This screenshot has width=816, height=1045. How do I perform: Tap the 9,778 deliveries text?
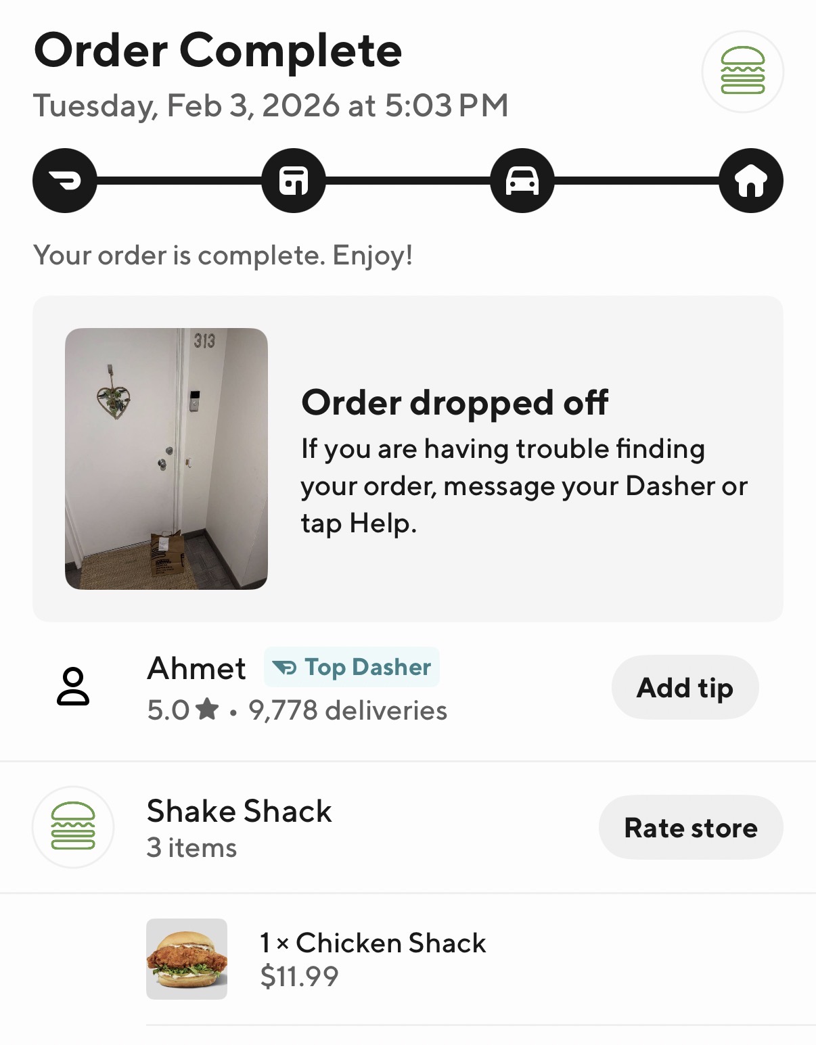tap(348, 710)
